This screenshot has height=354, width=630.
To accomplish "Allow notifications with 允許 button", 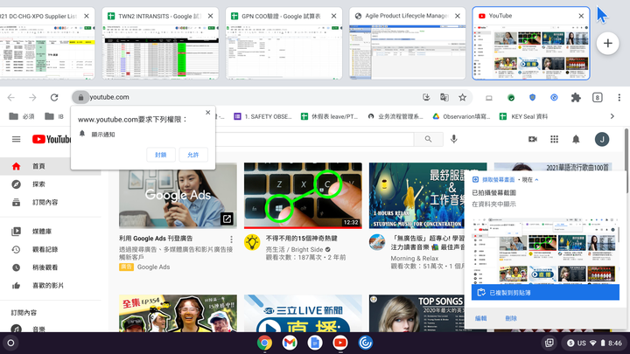I will [193, 155].
